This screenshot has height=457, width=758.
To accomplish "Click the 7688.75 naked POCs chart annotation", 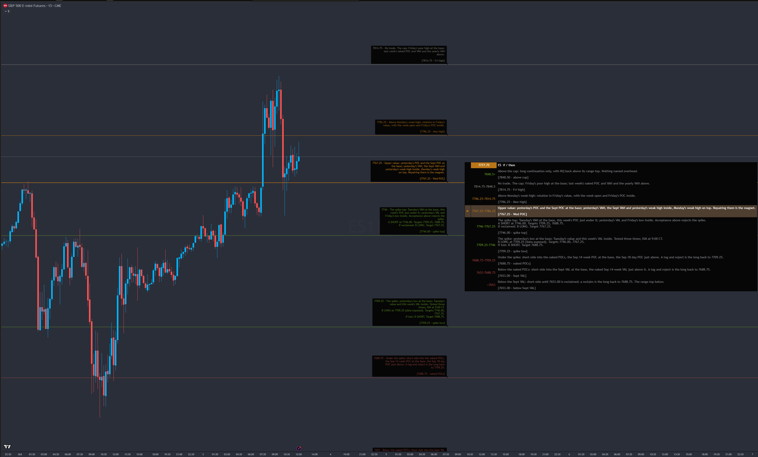I will tap(409, 366).
